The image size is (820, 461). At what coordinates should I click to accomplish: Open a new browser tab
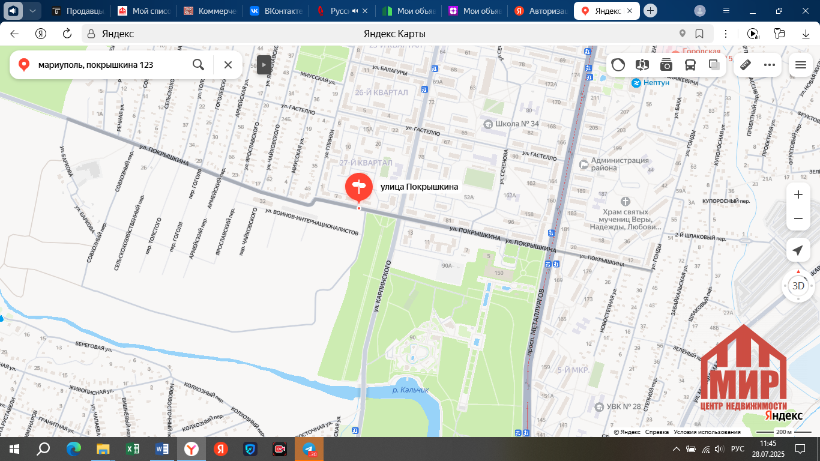pos(650,11)
